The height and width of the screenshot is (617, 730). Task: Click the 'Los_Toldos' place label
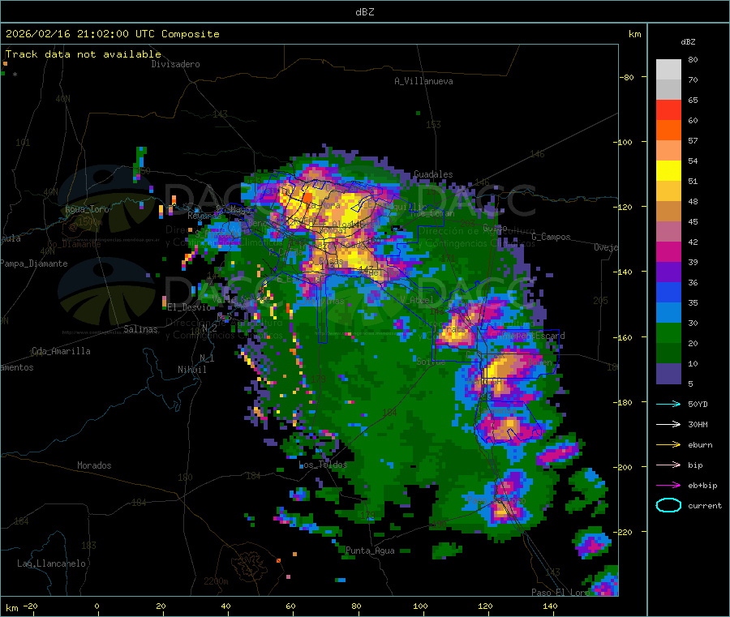[323, 465]
